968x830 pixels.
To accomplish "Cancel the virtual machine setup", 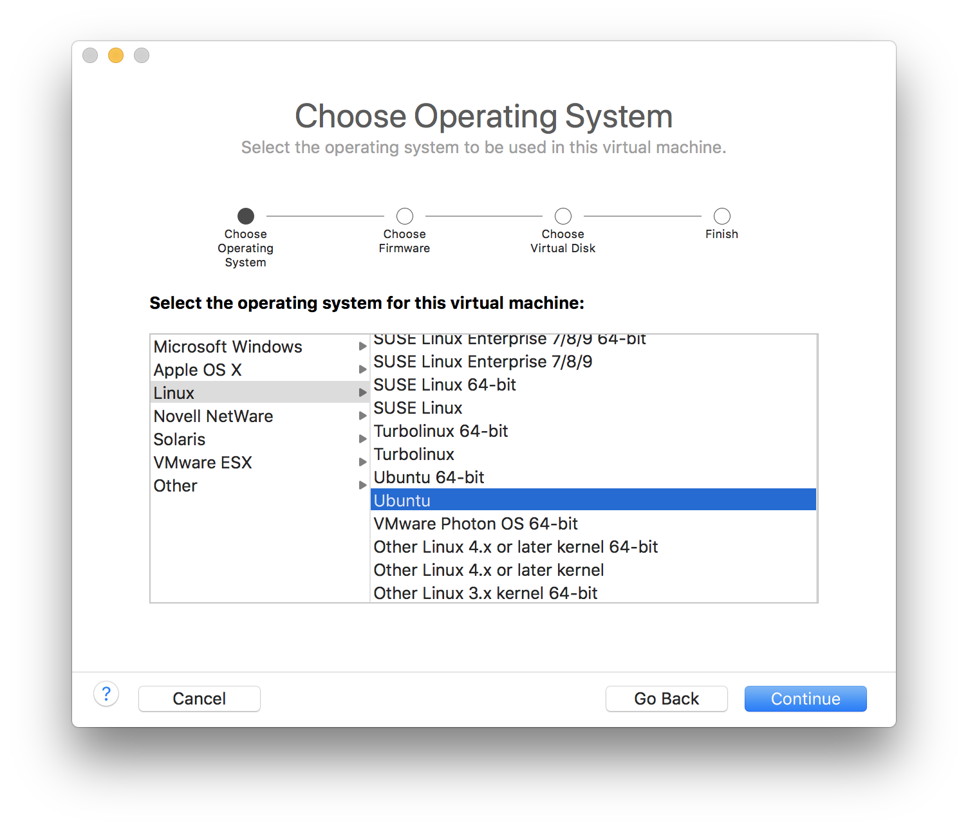I will (200, 699).
